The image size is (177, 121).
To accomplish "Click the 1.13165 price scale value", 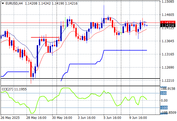I will 168,54.
